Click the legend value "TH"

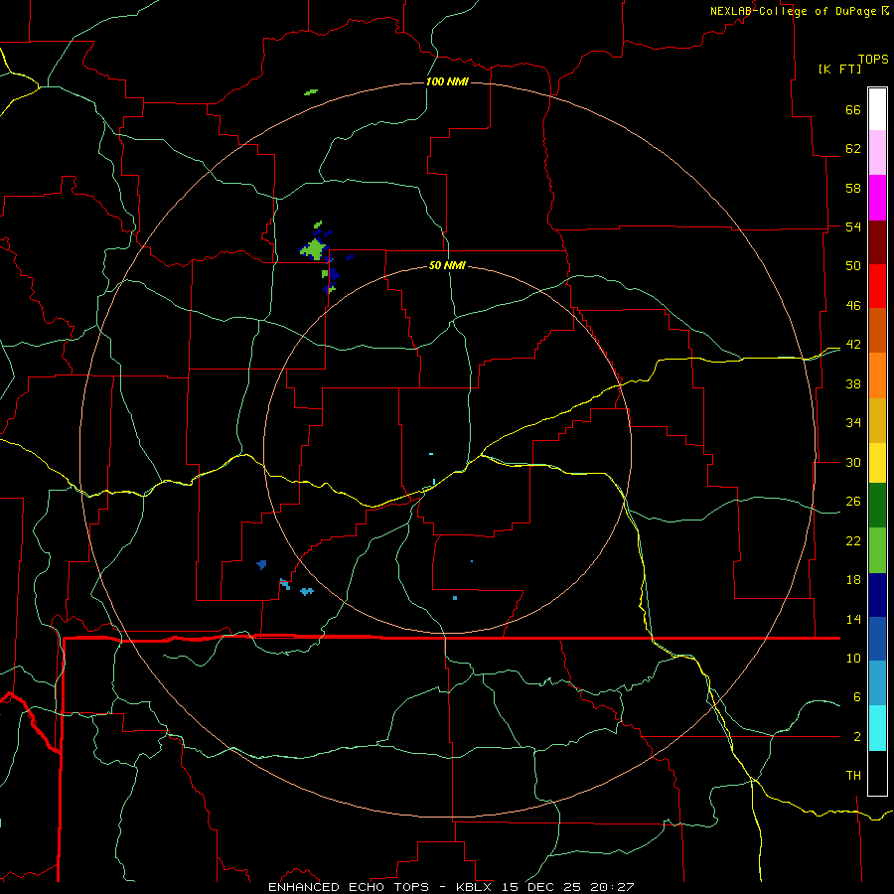tap(853, 776)
